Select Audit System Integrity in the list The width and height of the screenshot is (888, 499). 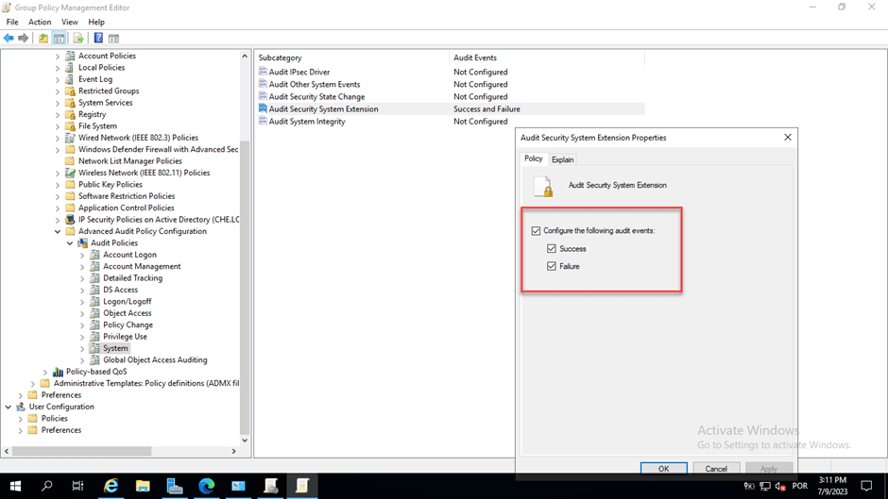tap(307, 122)
